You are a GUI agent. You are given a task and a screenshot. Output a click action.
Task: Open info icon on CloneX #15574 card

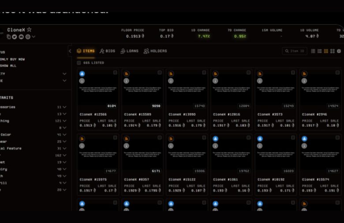pos(304,146)
